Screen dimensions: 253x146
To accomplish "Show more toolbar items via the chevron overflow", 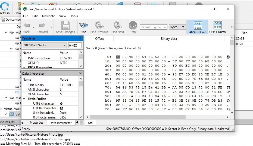I will pyautogui.click(x=232, y=27).
